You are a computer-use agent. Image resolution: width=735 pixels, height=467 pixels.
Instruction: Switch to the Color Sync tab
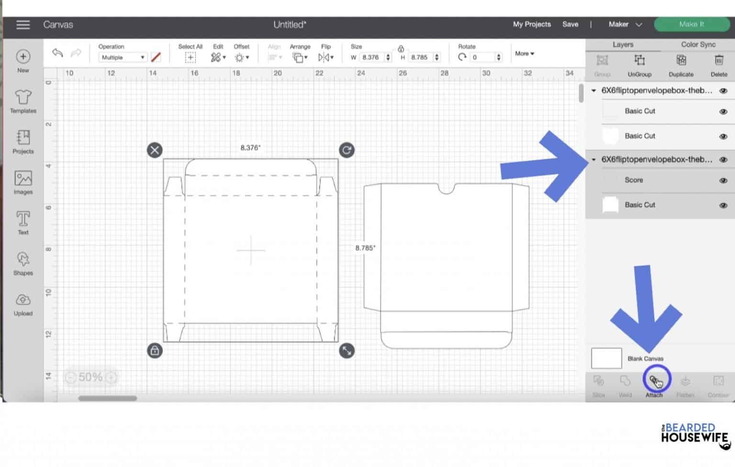[x=698, y=44]
